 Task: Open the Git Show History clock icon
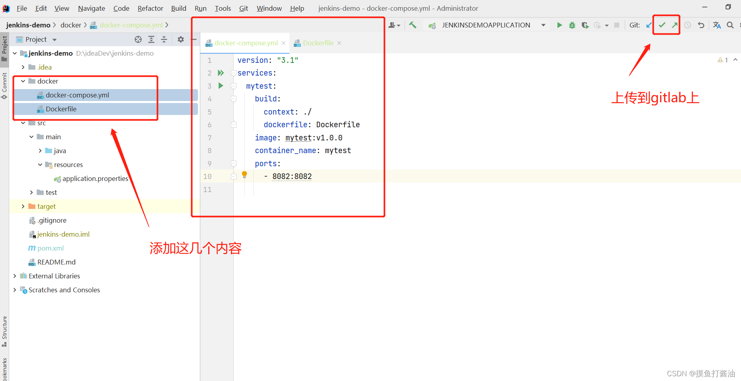pyautogui.click(x=688, y=25)
